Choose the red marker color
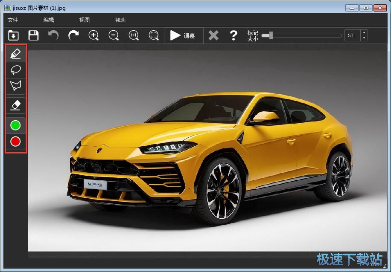 pos(15,142)
